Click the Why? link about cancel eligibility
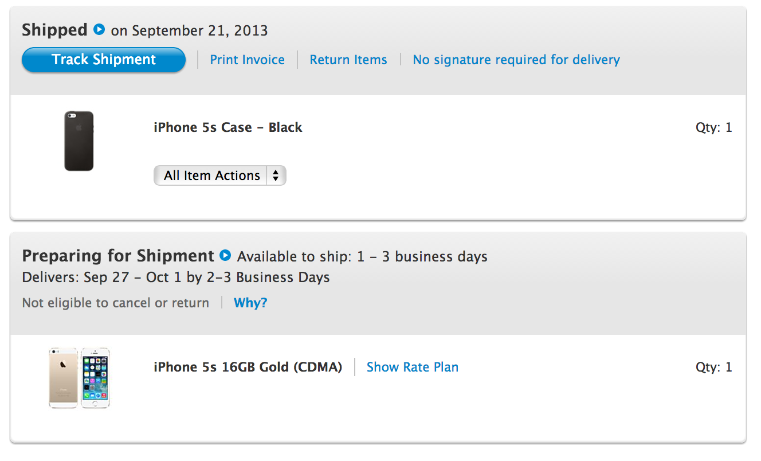761x461 pixels. click(250, 303)
